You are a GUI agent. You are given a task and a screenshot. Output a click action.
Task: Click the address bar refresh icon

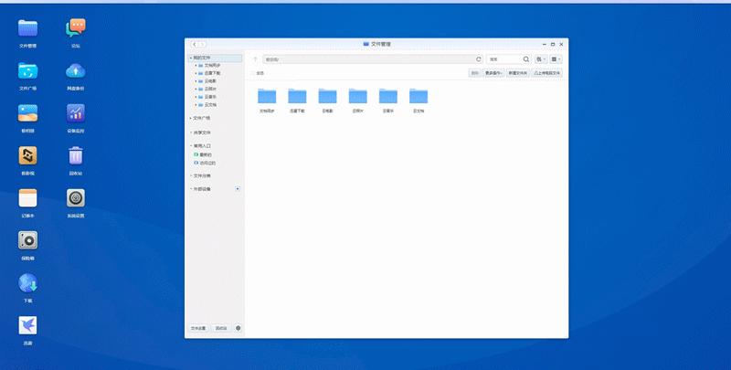tap(478, 58)
